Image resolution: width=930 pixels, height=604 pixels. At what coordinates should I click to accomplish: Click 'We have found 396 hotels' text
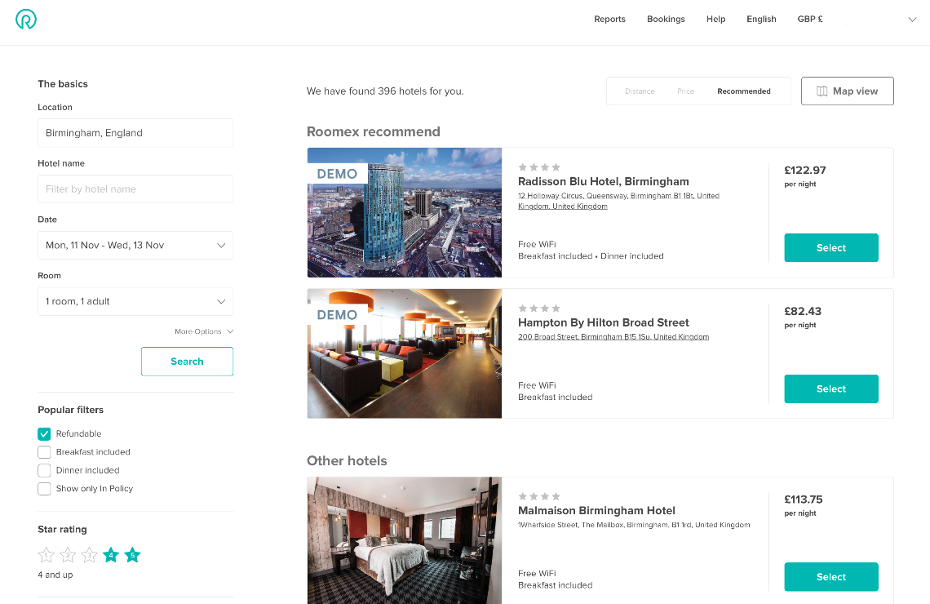385,91
